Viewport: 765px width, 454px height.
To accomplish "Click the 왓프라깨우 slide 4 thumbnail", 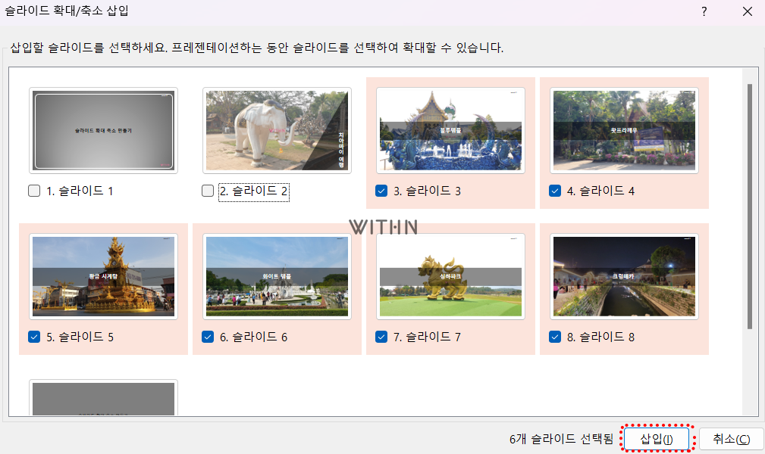I will 624,131.
